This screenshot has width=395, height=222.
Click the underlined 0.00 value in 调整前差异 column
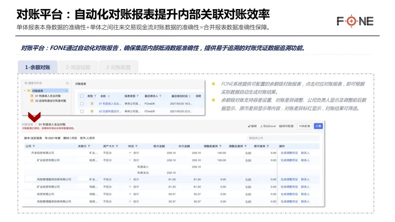click(248, 154)
